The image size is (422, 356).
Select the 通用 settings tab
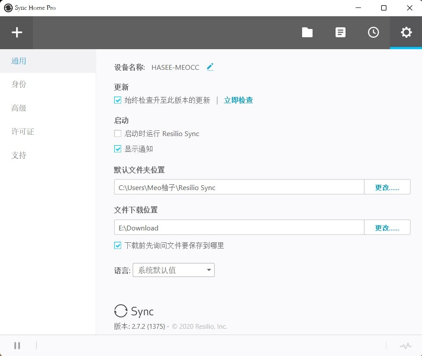tap(48, 61)
